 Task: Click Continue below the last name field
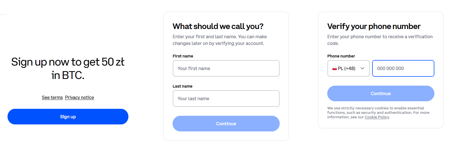click(x=226, y=124)
